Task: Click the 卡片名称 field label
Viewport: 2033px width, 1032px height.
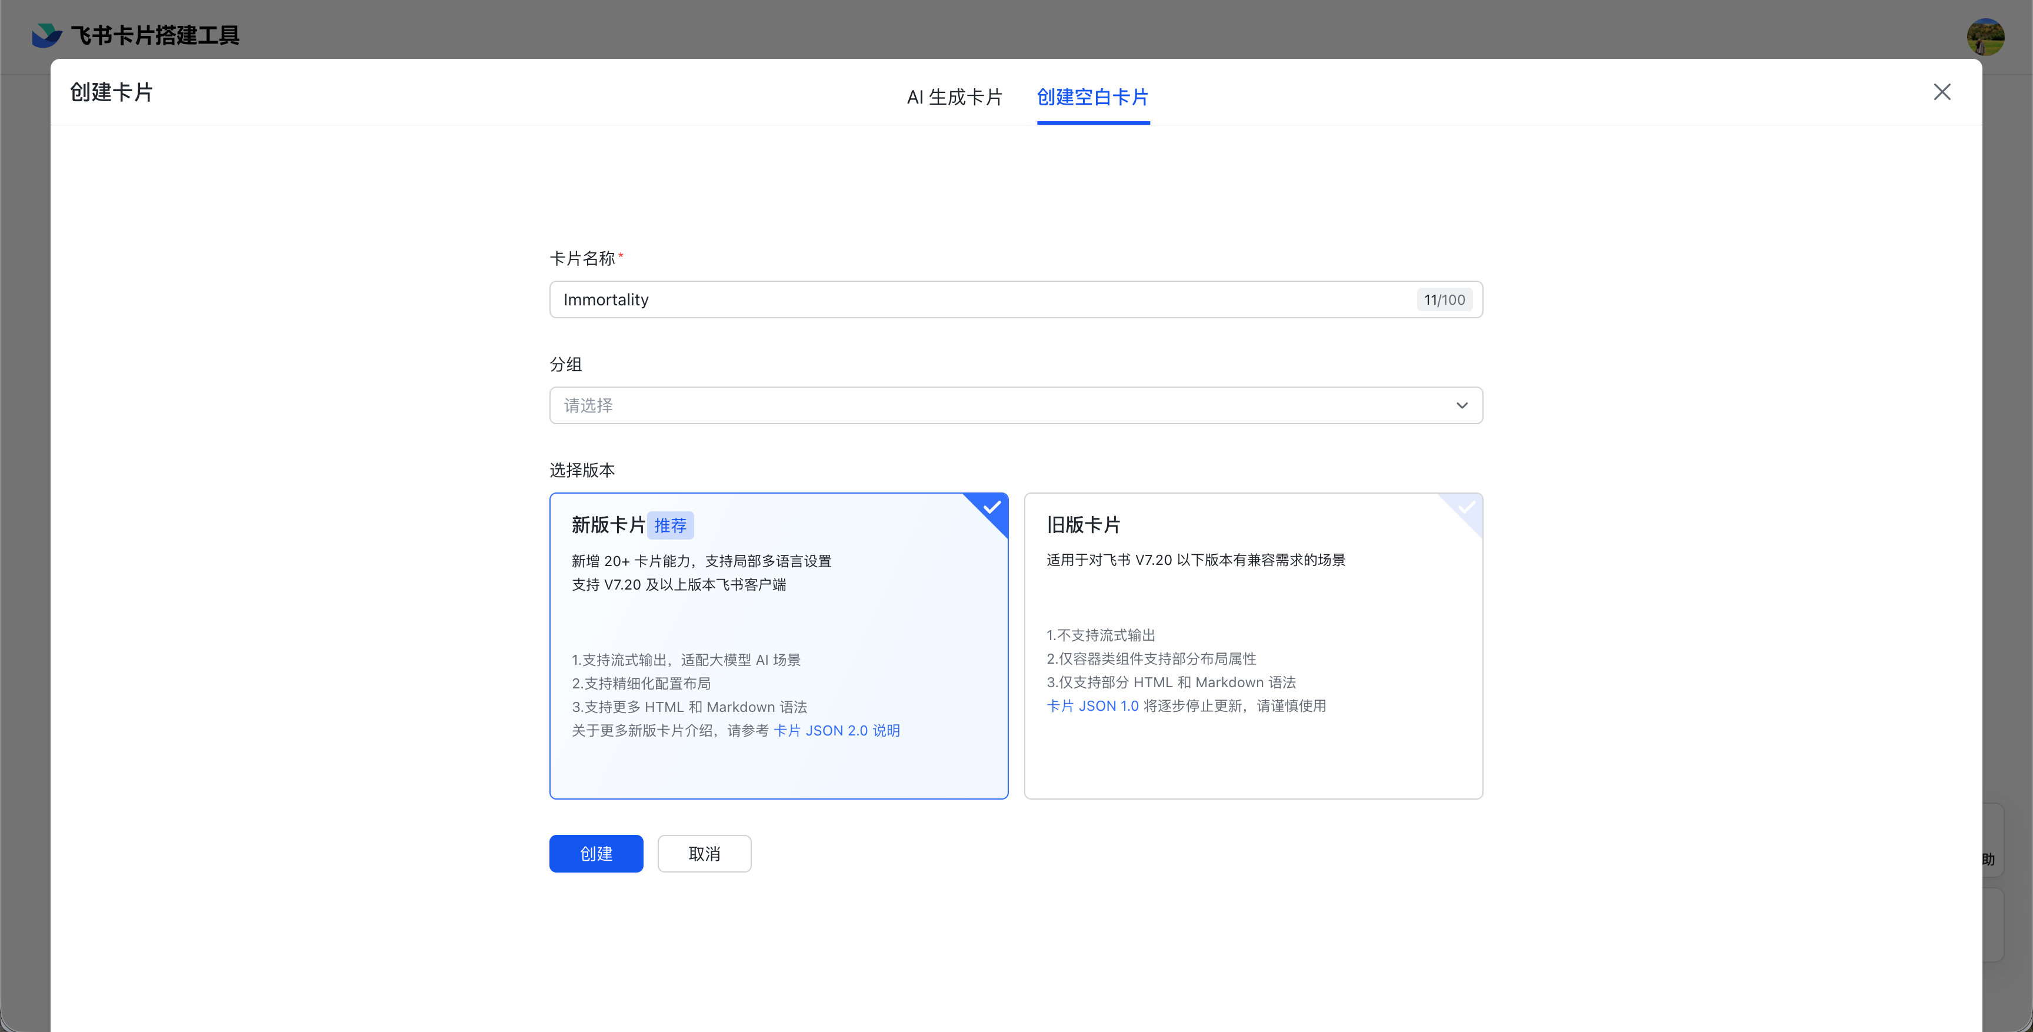Action: tap(582, 258)
